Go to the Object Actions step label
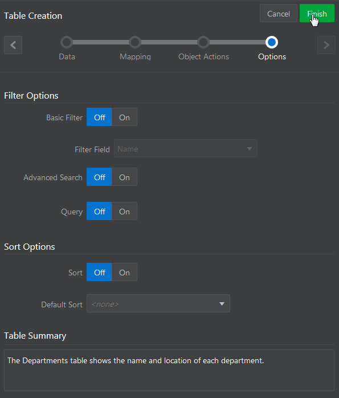This screenshot has width=339, height=398. 203,56
